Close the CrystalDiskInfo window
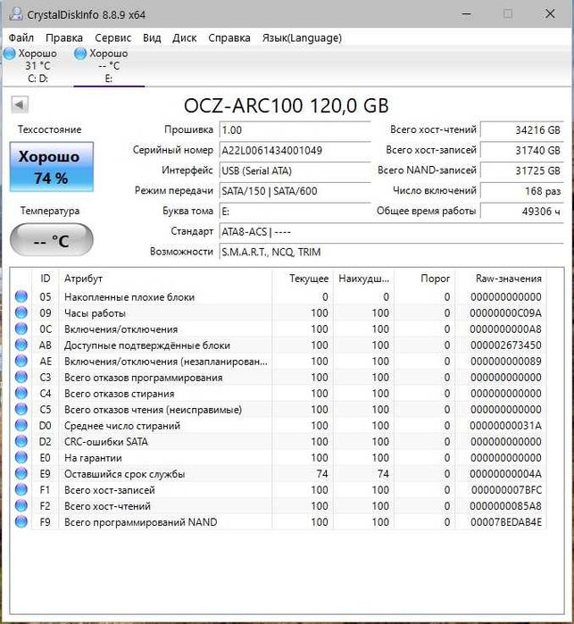The height and width of the screenshot is (624, 574). tap(550, 14)
